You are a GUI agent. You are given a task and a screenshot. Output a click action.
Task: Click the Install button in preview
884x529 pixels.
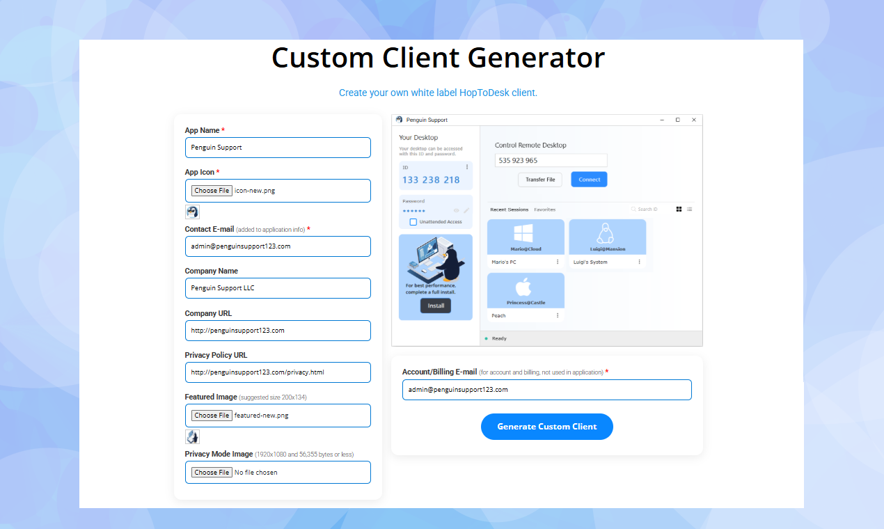coord(436,306)
